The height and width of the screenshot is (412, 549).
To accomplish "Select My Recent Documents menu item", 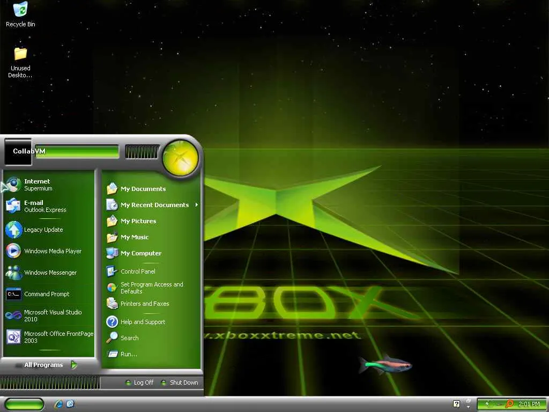I will [x=153, y=204].
